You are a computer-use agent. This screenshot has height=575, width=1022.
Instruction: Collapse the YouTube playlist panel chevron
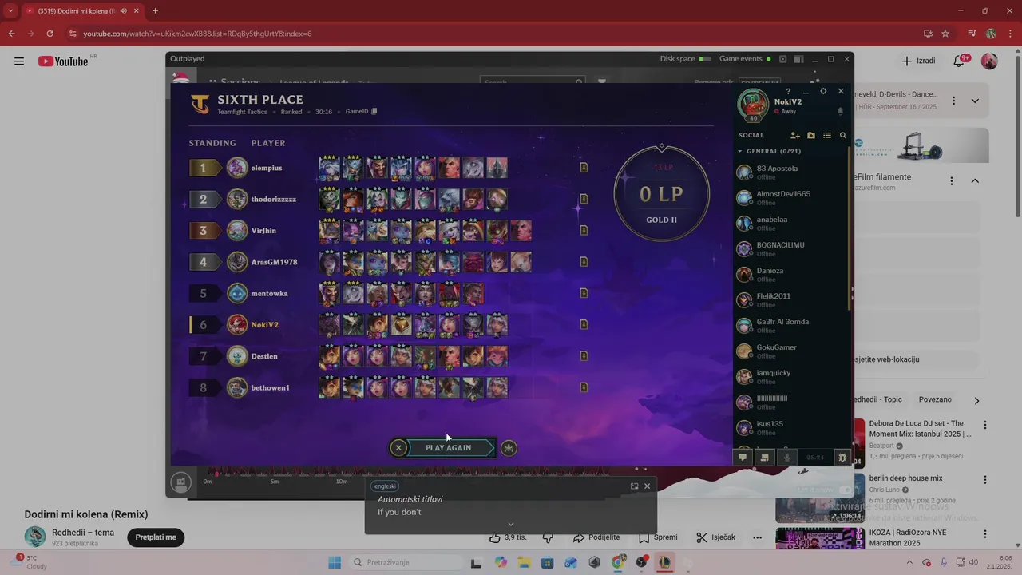tap(975, 101)
